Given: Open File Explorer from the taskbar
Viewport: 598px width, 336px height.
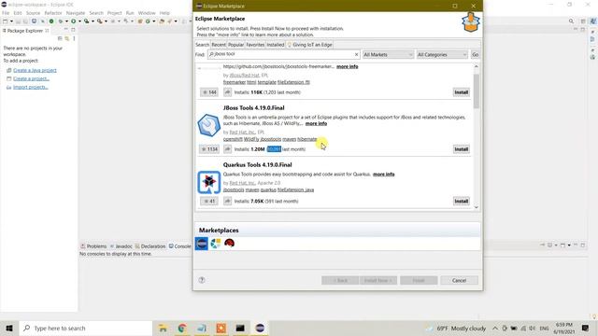Looking at the screenshot, I should click(163, 328).
